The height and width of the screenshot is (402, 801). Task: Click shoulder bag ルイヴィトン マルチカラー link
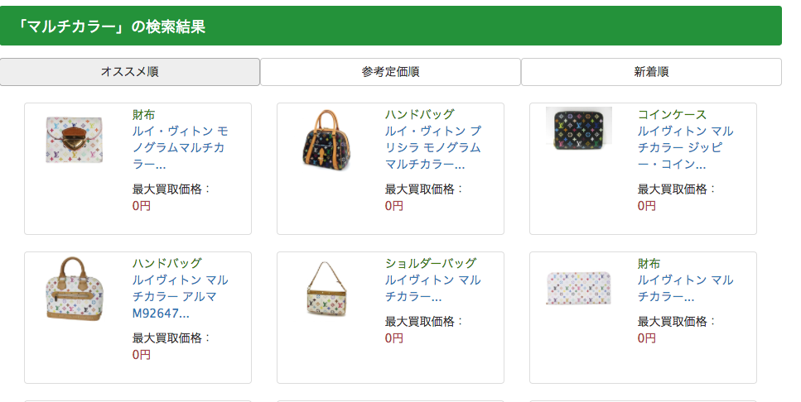click(432, 288)
